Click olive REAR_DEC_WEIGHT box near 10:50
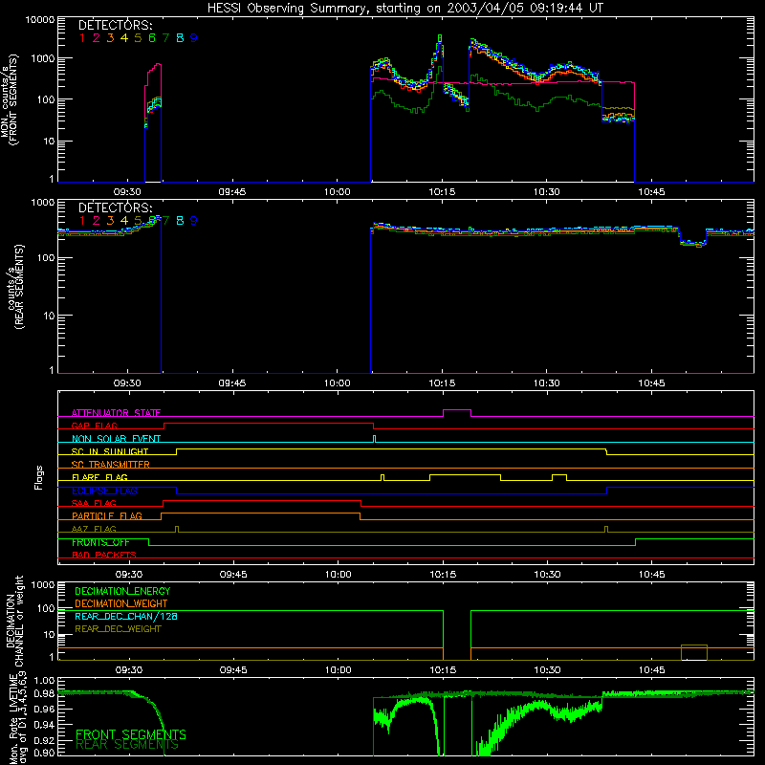 694,652
